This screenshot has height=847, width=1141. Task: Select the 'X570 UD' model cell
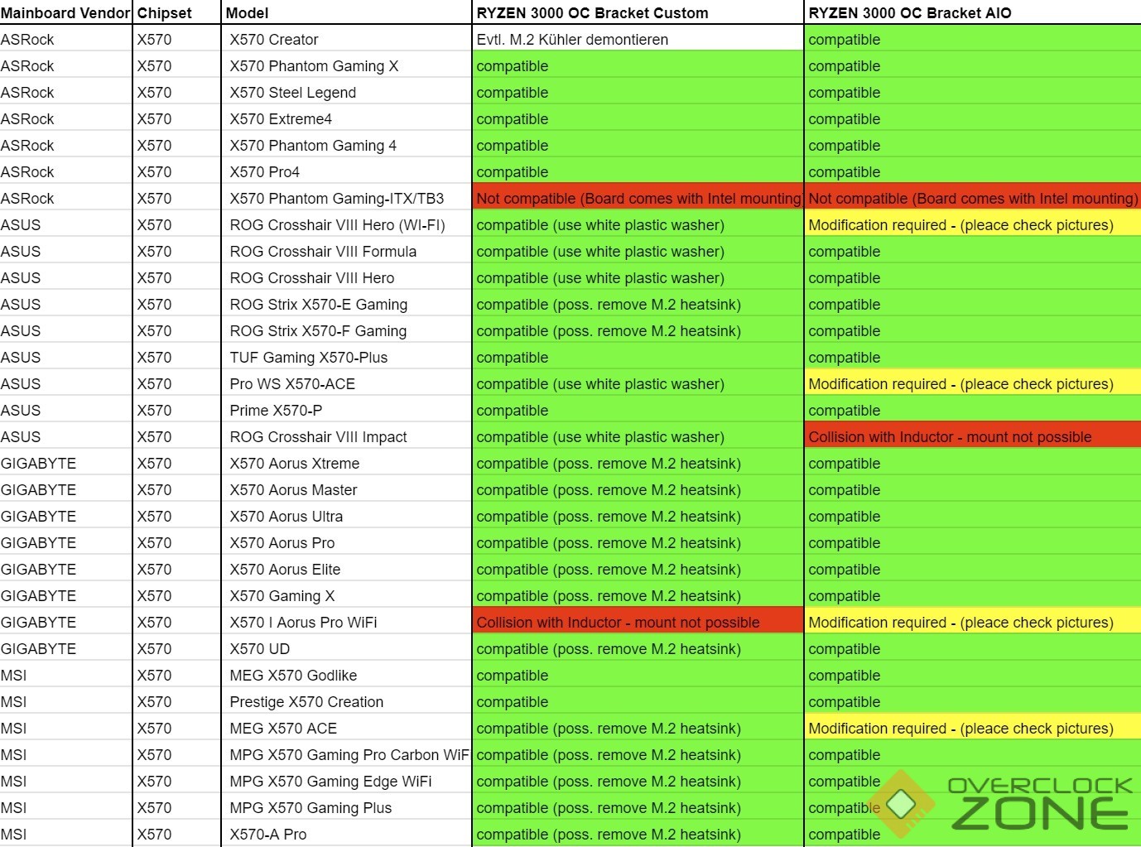point(346,648)
